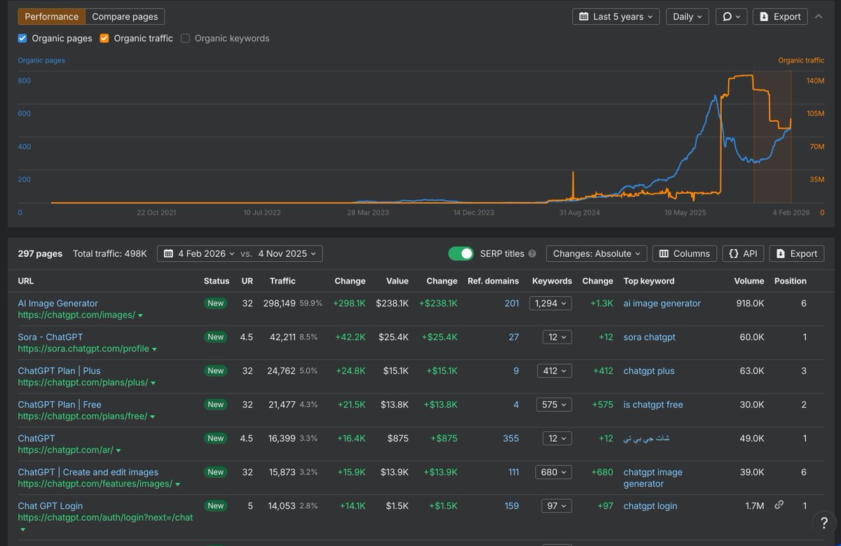
Task: Open the 4 Feb 2026 date picker
Action: click(200, 253)
